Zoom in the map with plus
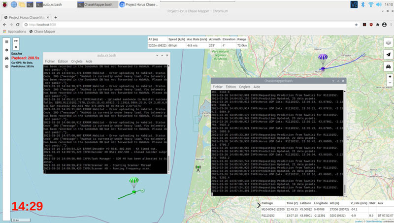Viewport: 394px width, 223px height. point(390,77)
